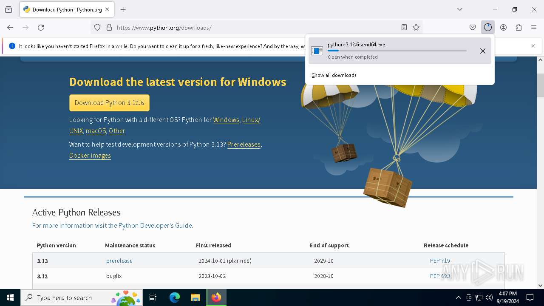Click Download Python 3.12.6 button
The height and width of the screenshot is (306, 544).
(x=109, y=103)
